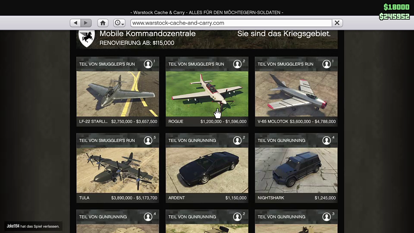This screenshot has width=414, height=233.
Task: Click the Rogue price label $1,200,000 - $1,596,000
Action: pos(223,122)
